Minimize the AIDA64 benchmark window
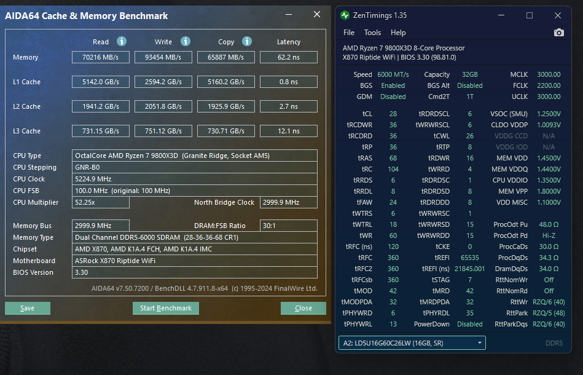Viewport: 583px width, 375px height. pyautogui.click(x=289, y=15)
